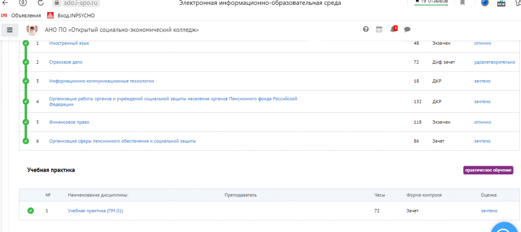This screenshot has height=232, width=521.
Task: Open the help question mark icon
Action: click(x=366, y=29)
